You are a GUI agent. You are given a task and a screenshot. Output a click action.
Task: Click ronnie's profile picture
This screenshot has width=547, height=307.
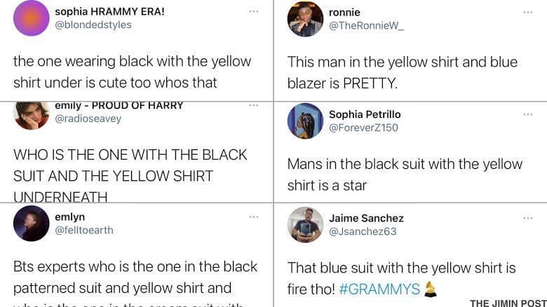pos(305,19)
